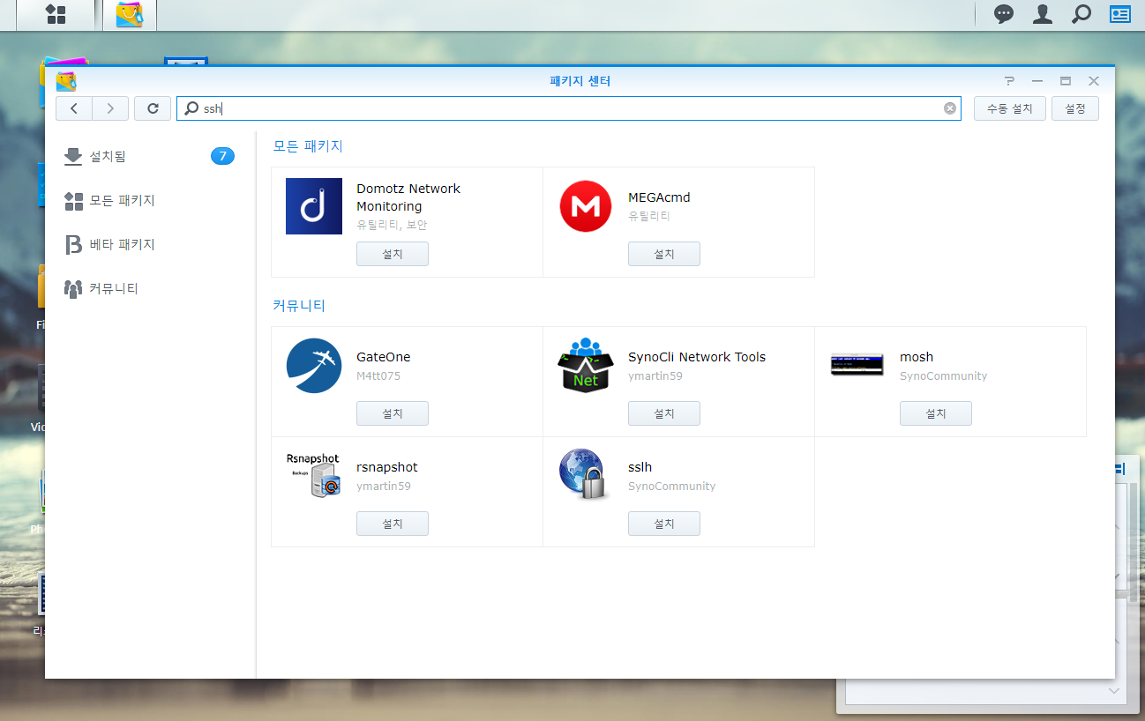Click the rsnapshot package icon

(314, 476)
